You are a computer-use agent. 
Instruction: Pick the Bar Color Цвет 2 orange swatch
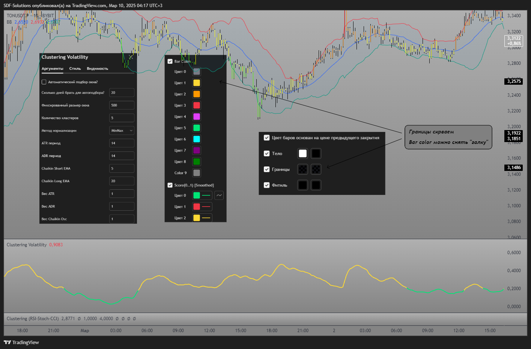(197, 94)
